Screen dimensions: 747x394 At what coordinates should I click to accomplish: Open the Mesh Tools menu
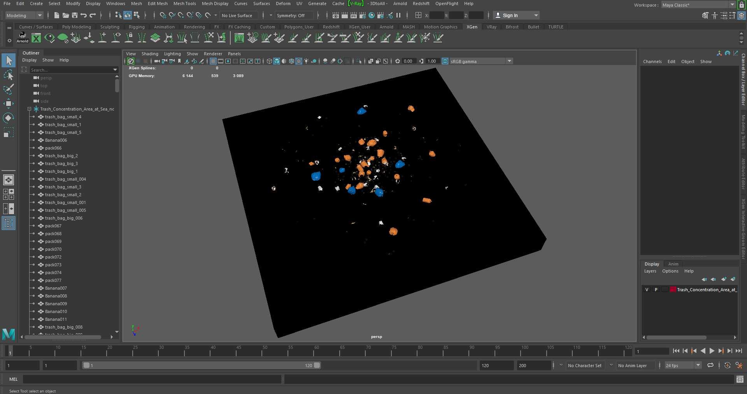[184, 4]
